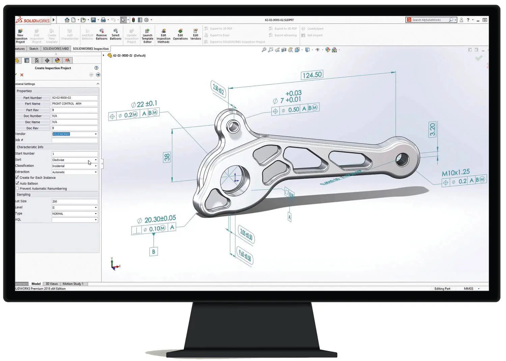Select the 124.50 dimension annotation

pyautogui.click(x=312, y=75)
